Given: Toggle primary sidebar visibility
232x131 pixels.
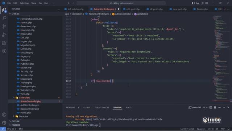Looking at the screenshot, I should (x=193, y=3).
